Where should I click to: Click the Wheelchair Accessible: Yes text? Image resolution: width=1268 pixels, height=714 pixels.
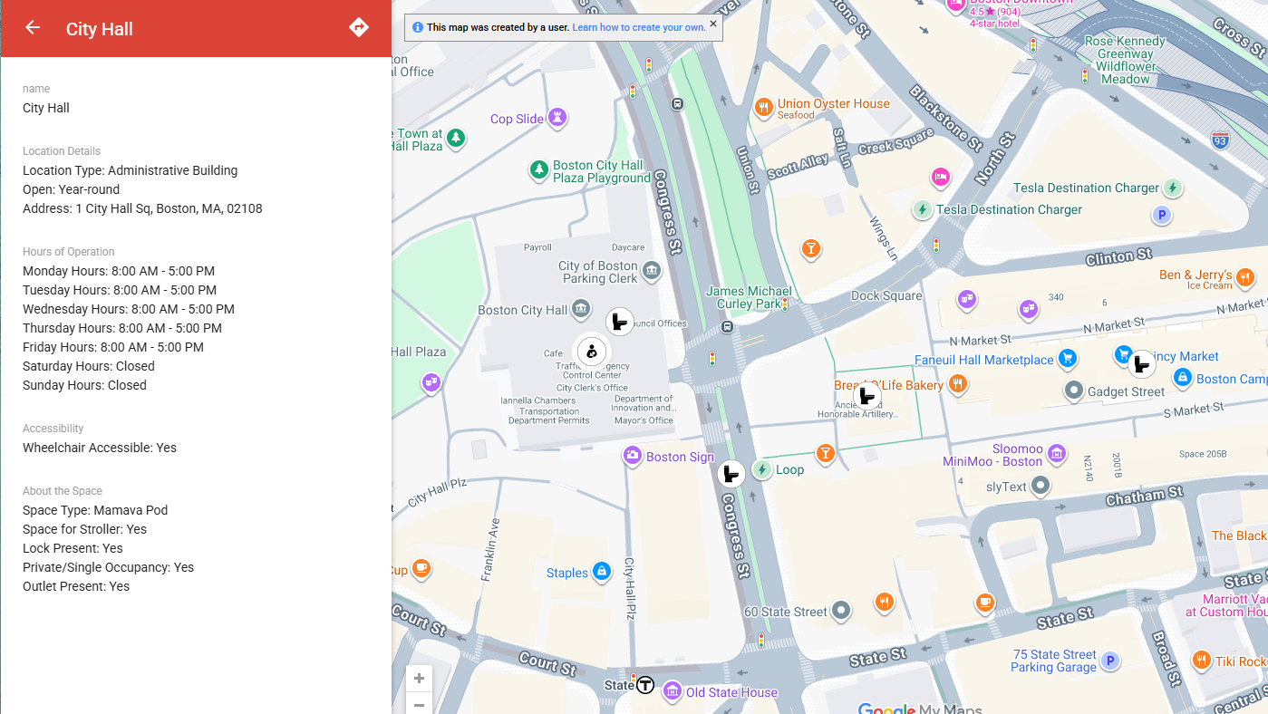(x=100, y=448)
